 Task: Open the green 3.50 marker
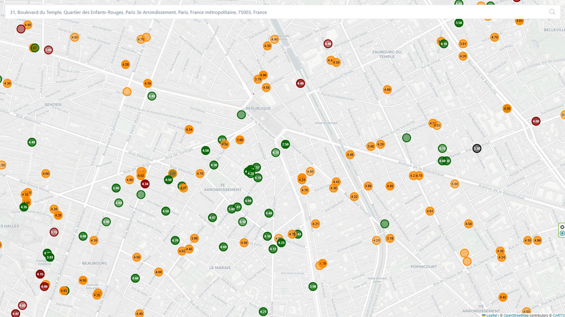pyautogui.click(x=459, y=22)
